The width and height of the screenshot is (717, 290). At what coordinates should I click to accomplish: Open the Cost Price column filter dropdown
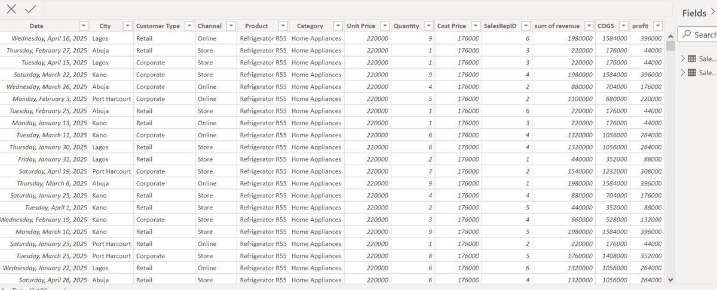pos(475,26)
